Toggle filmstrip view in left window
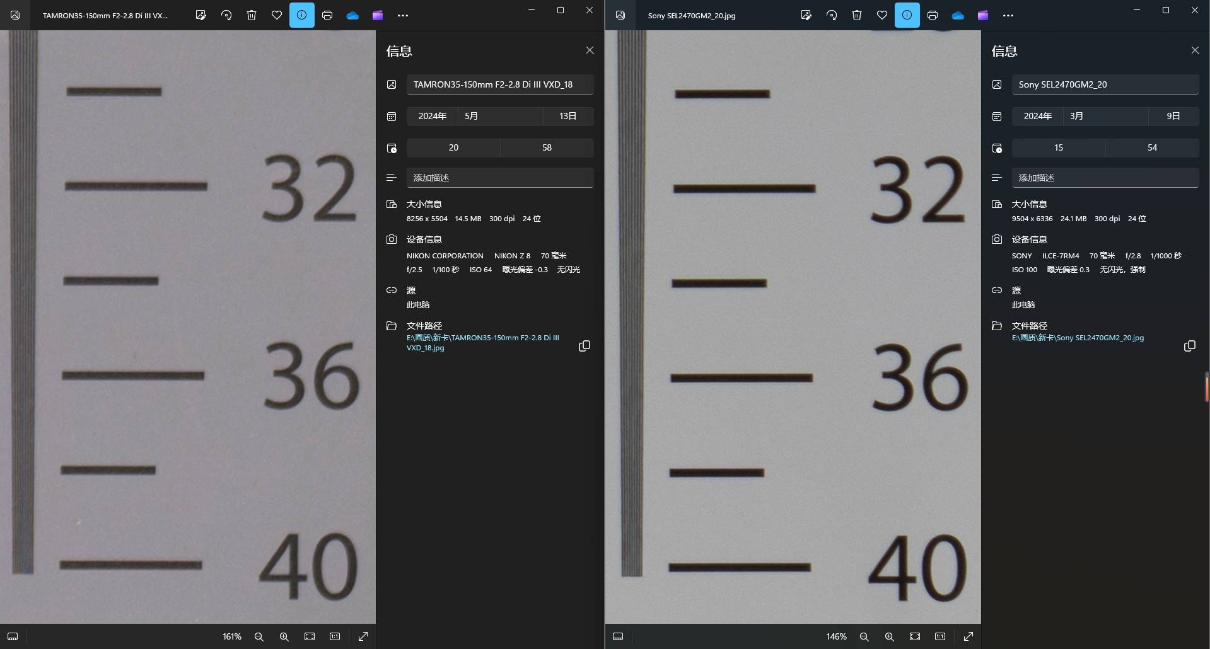 pos(13,636)
